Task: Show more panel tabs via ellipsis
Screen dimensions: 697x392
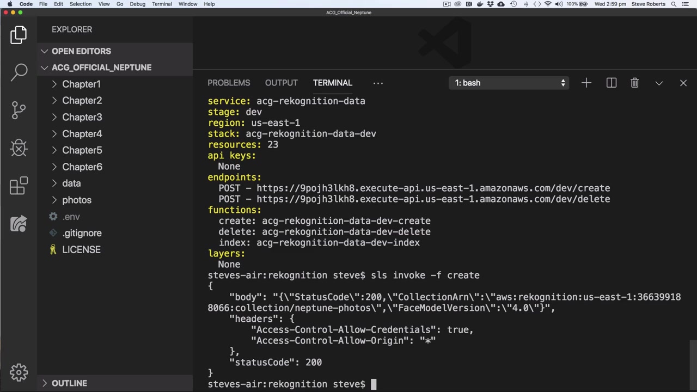Action: (x=378, y=83)
